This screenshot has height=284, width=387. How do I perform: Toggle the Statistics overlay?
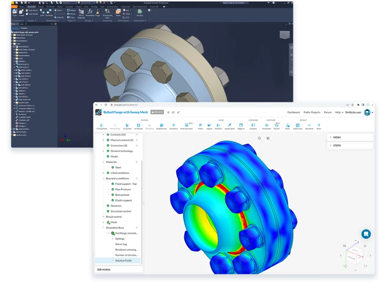click(218, 126)
